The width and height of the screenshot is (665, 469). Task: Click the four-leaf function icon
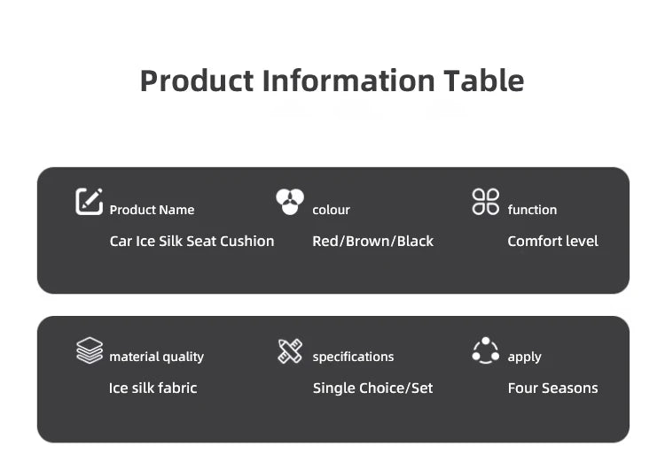coord(486,202)
